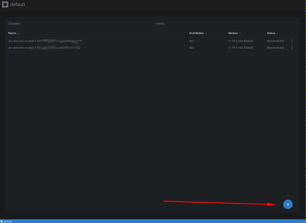The image size is (306, 223).
Task: Click the 'default' catalog title in header
Action: [x=17, y=5]
